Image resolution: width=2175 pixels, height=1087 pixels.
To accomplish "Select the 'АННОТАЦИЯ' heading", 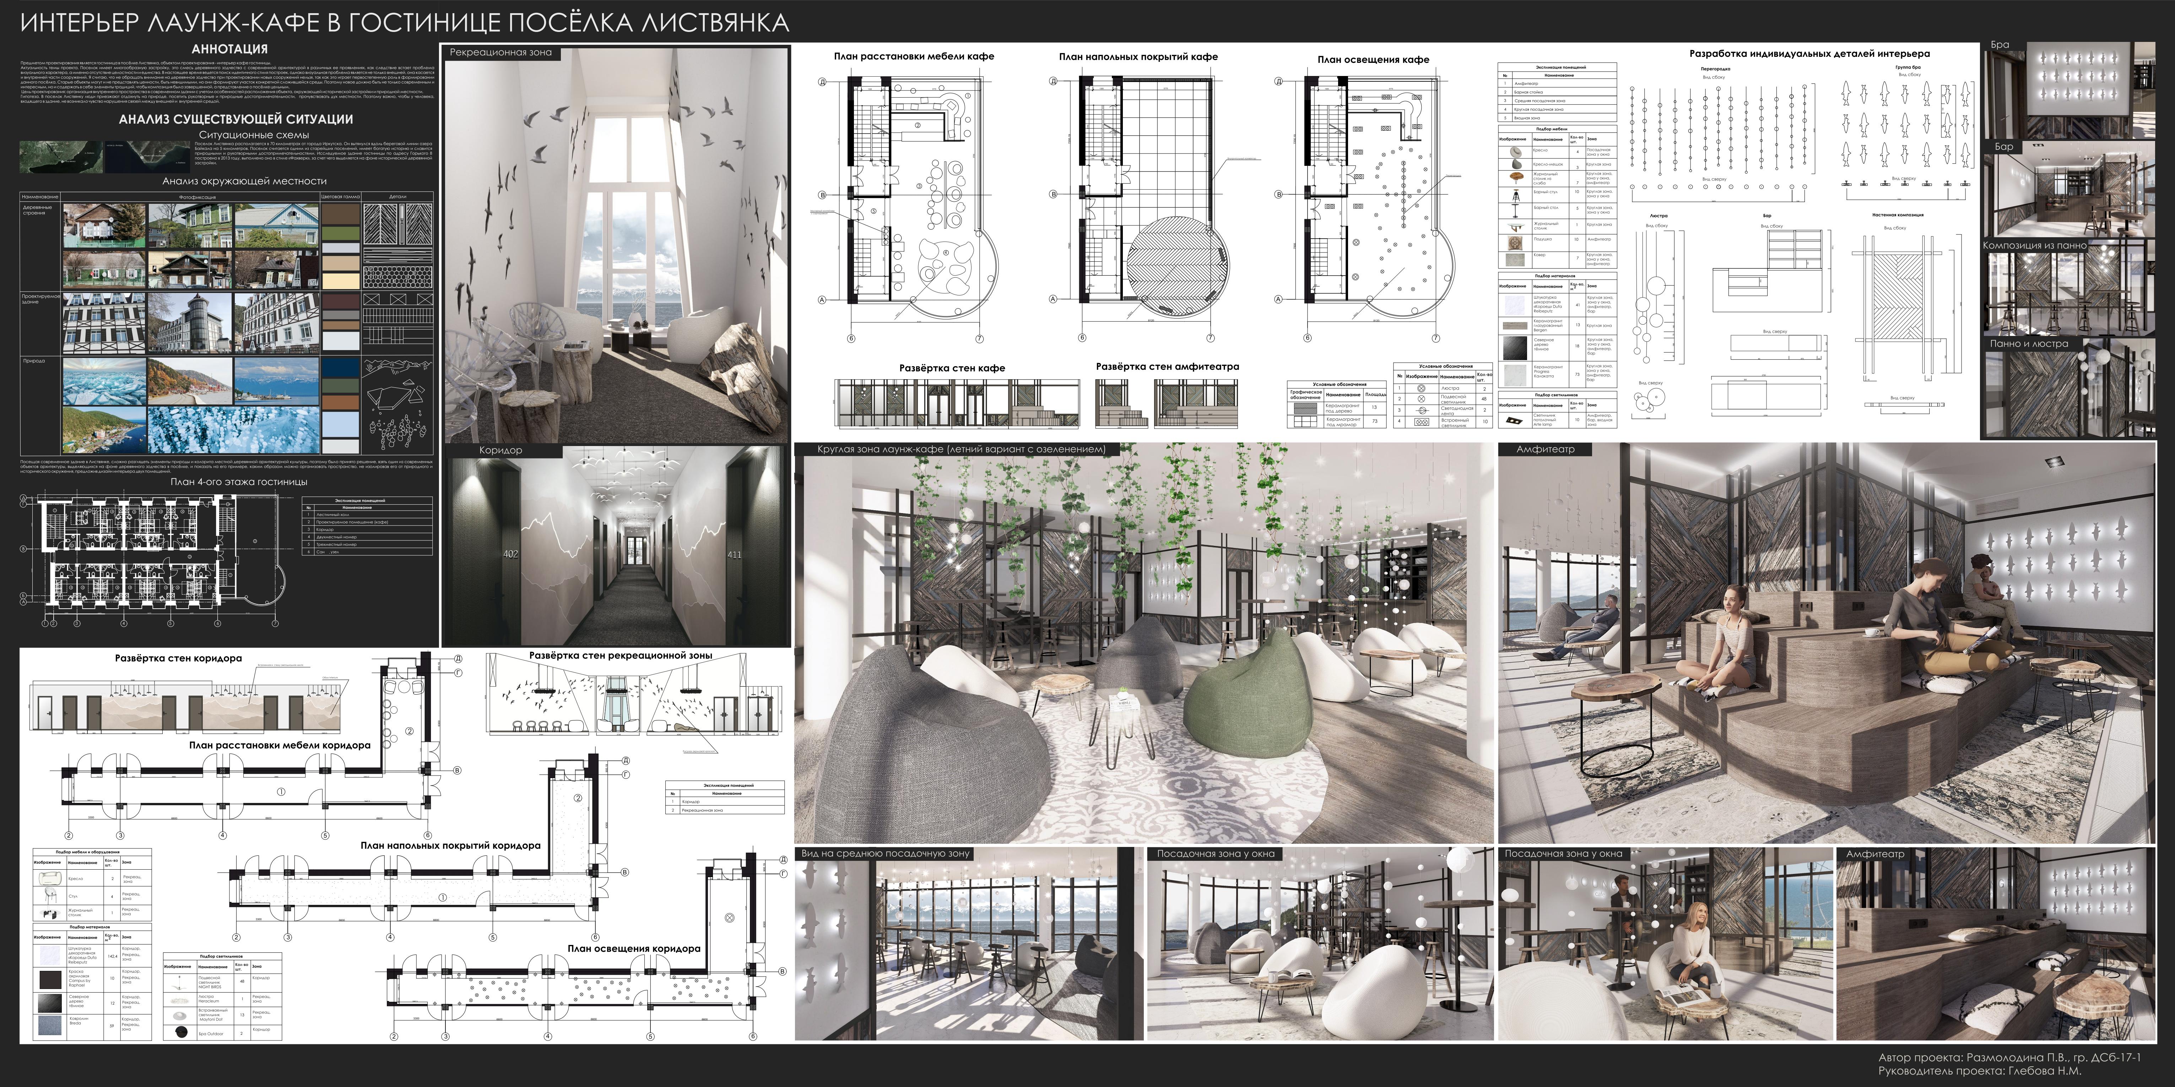I will coord(230,49).
